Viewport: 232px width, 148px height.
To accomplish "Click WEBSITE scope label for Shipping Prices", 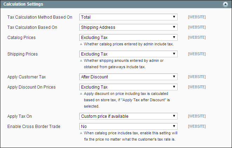I will [x=197, y=54].
